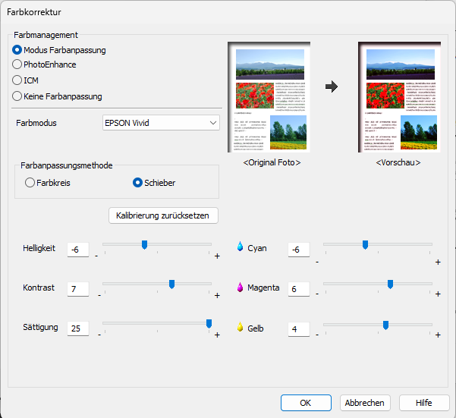Viewport: 456px width, 418px height.
Task: Click the minus sign of Helligkeit slider
Action: [96, 256]
